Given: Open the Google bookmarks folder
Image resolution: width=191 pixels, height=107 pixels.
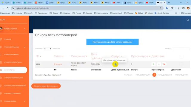Looking at the screenshot, I should tap(28, 13).
